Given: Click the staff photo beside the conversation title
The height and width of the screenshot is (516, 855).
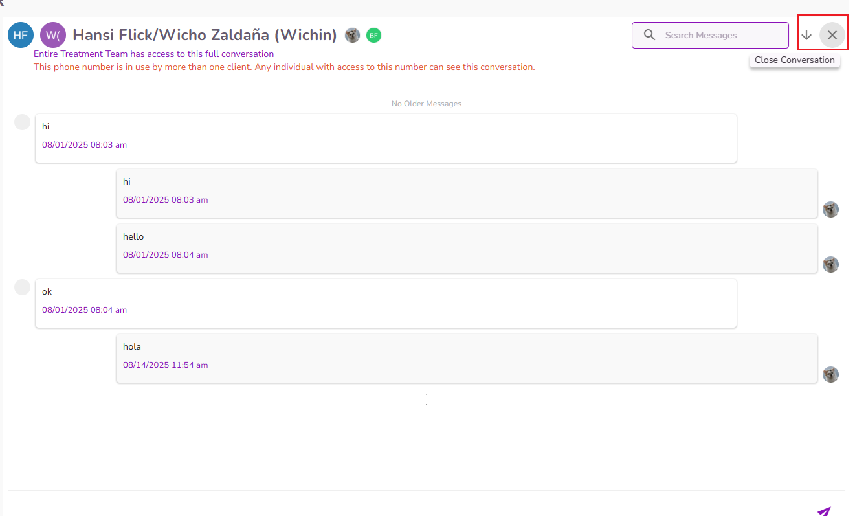Looking at the screenshot, I should [352, 35].
